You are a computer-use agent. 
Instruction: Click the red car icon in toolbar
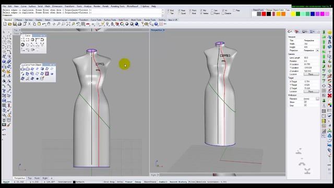[x=88, y=24]
